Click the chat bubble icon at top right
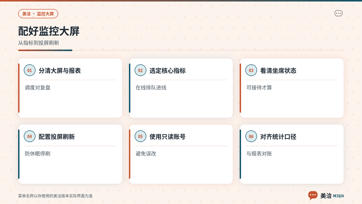 click(x=338, y=13)
